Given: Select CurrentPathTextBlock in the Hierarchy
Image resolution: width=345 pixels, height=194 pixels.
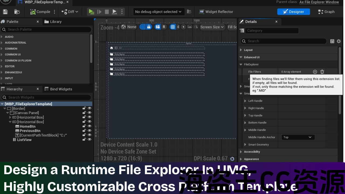Looking at the screenshot, I should tap(43, 135).
